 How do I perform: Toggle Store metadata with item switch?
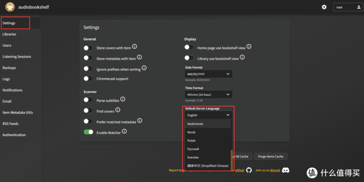coord(88,58)
